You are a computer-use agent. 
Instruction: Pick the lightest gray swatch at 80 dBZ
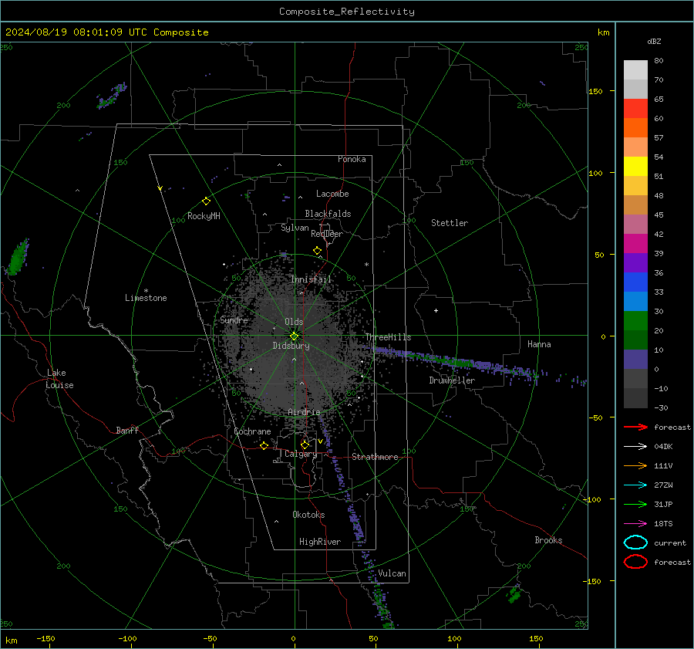pyautogui.click(x=635, y=70)
